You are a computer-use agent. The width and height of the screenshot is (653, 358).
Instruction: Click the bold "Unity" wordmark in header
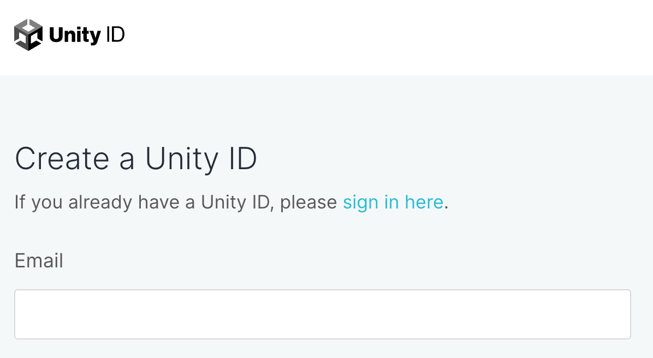[75, 35]
